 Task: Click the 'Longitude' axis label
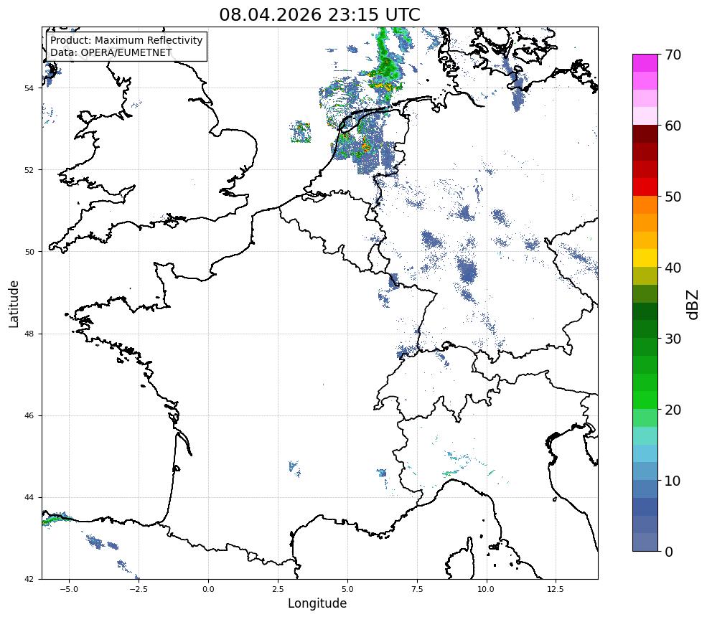pos(317,603)
